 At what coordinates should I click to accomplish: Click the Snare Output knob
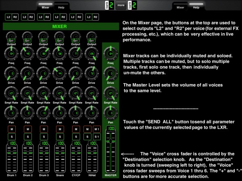click(59, 36)
